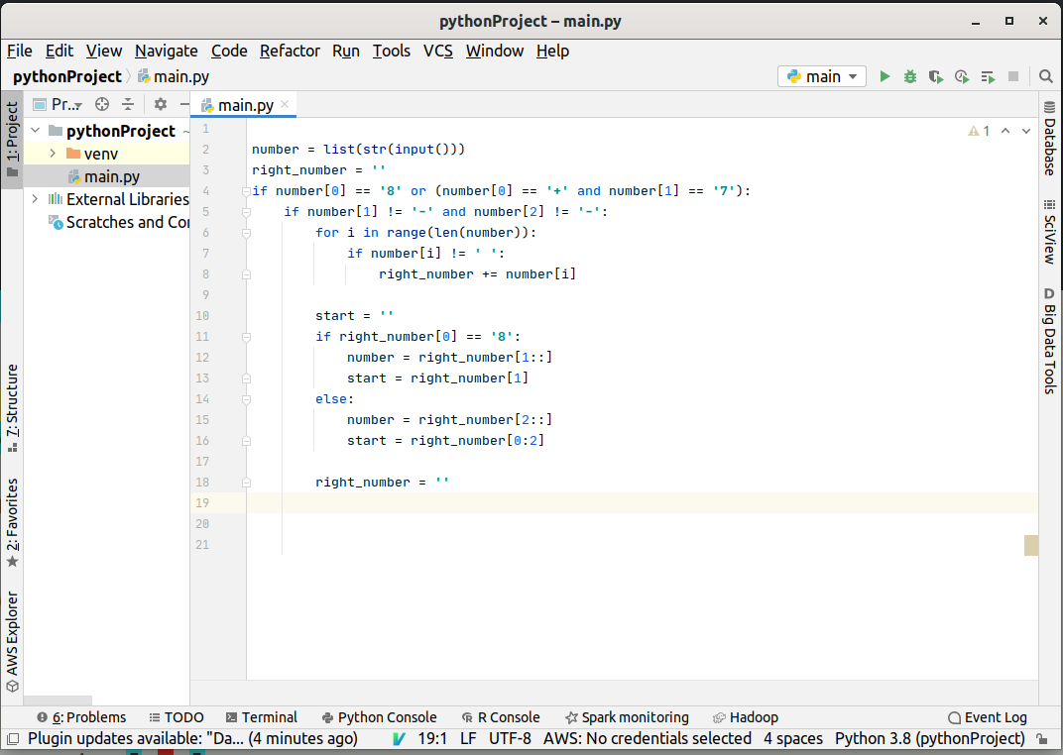
Task: Open the VCS menu
Action: 438,51
